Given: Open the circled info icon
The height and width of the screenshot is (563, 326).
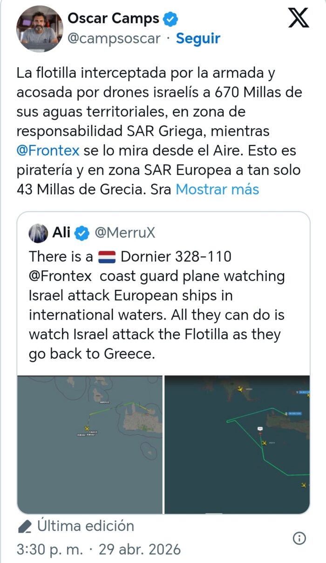Looking at the screenshot, I should (299, 539).
